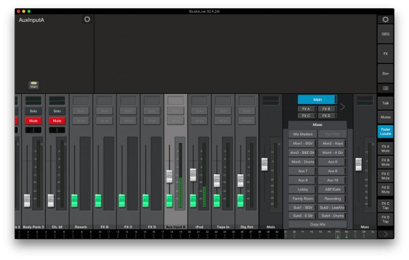Click Body Pack 3 white fader handle

[27, 200]
